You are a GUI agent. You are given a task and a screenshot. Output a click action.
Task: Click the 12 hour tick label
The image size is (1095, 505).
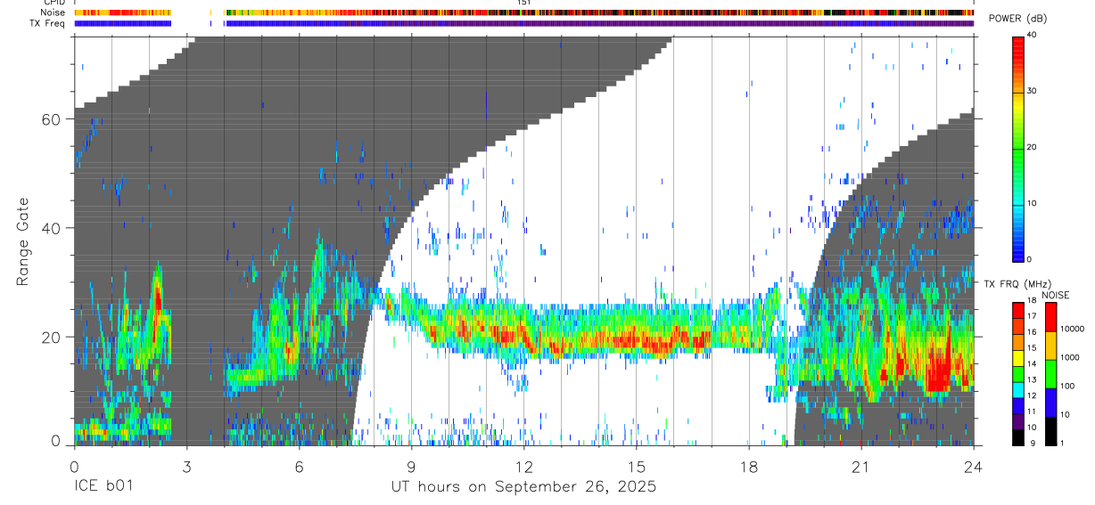(x=524, y=468)
